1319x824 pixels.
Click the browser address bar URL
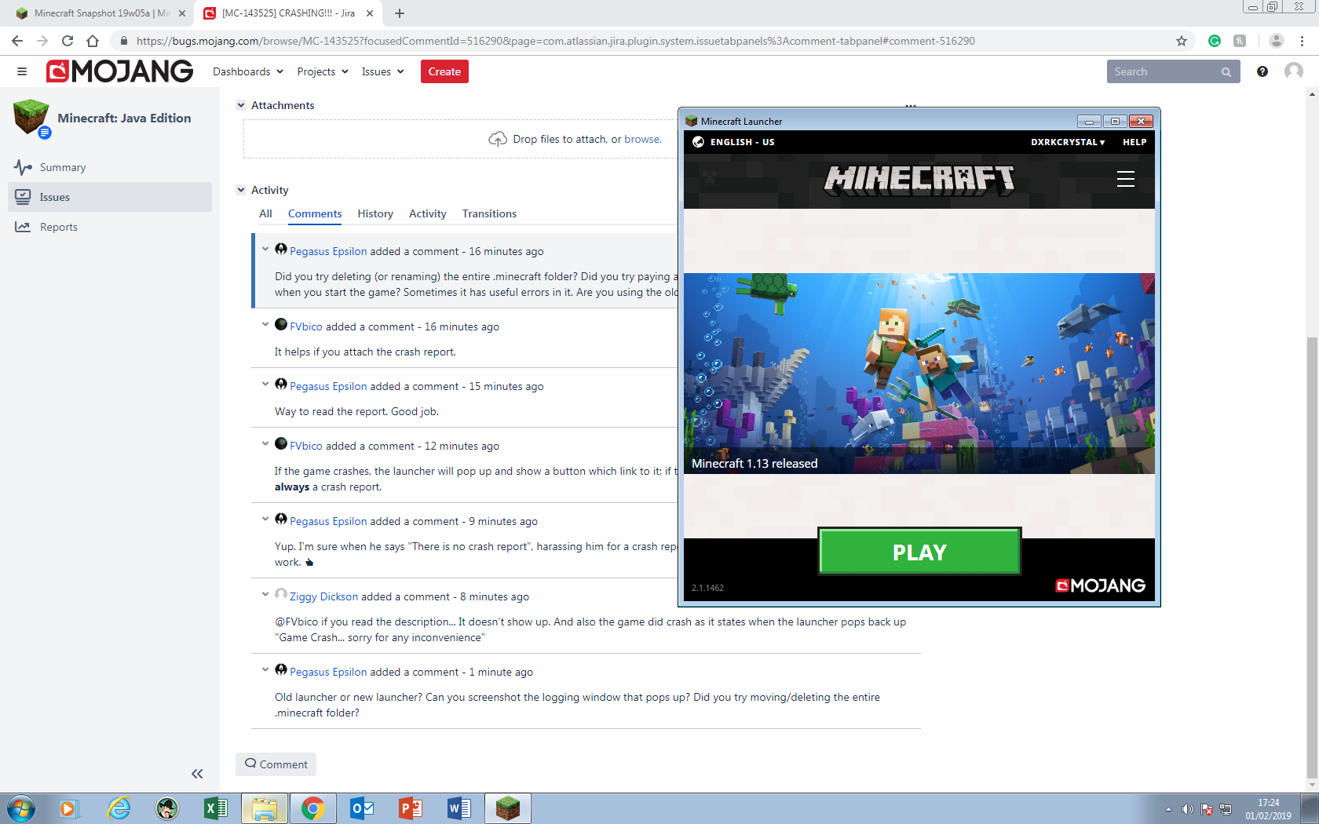[x=556, y=41]
